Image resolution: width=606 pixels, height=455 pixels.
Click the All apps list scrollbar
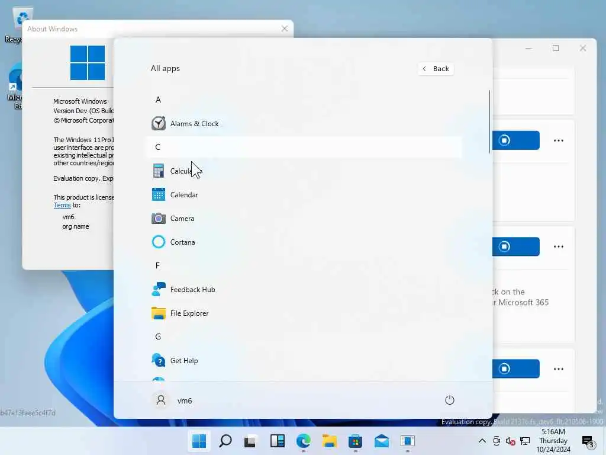click(489, 121)
